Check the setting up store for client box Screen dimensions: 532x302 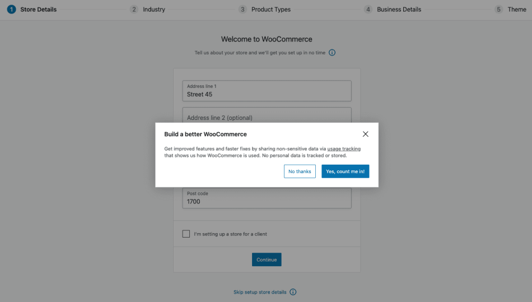(186, 234)
